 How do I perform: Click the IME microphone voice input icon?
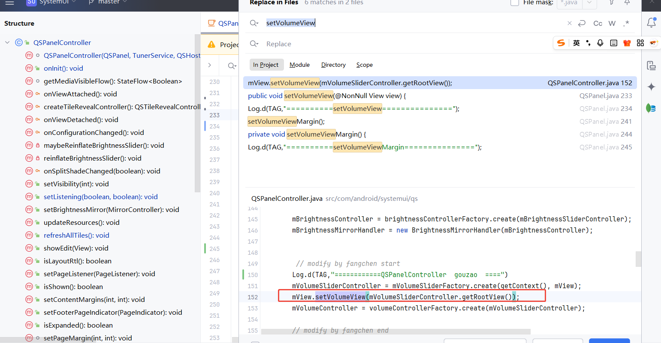[x=601, y=43]
